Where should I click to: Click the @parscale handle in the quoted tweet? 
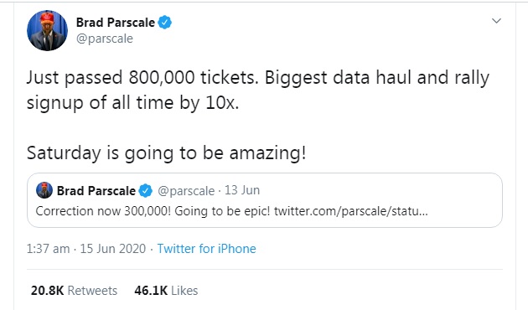pyautogui.click(x=186, y=191)
